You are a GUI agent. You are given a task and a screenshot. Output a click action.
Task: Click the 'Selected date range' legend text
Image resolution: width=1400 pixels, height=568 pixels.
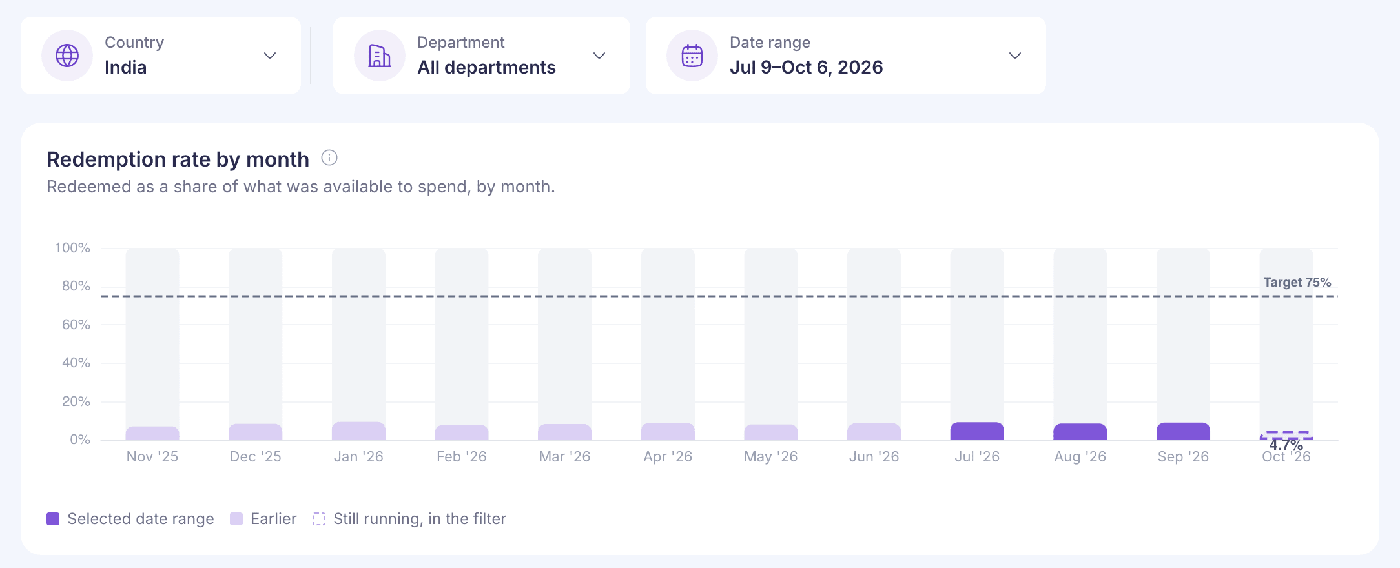tap(141, 519)
